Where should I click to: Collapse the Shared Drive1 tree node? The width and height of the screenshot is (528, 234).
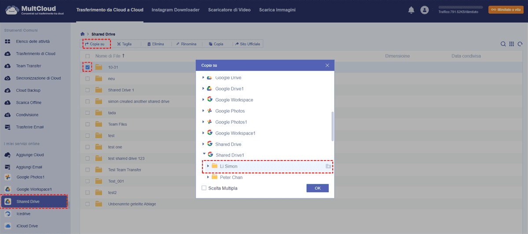204,155
